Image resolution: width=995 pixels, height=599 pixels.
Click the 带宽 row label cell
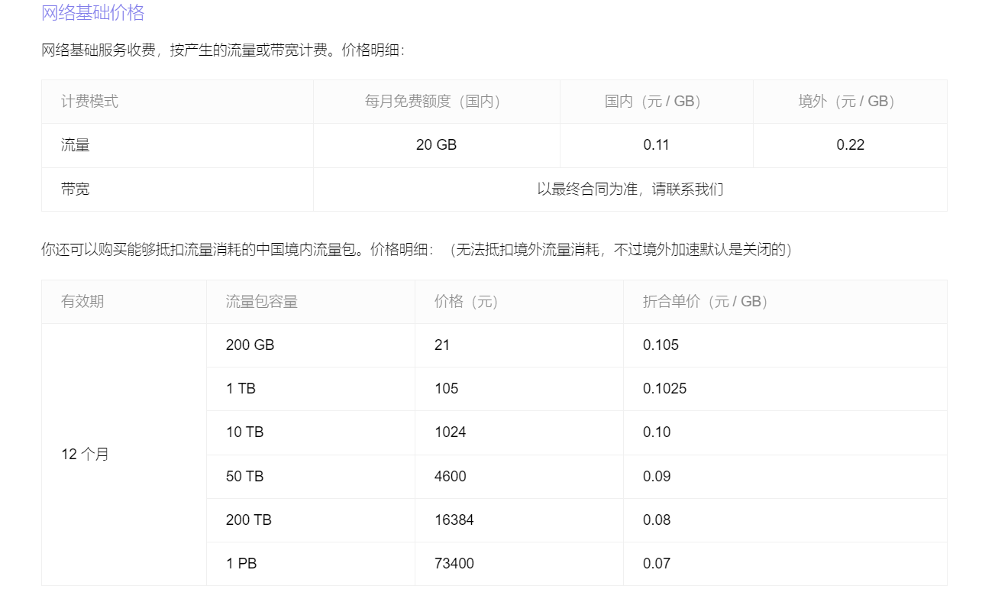(76, 189)
